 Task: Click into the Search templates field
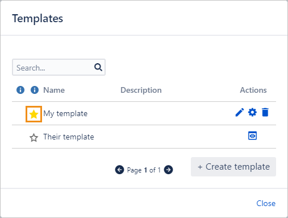click(59, 67)
